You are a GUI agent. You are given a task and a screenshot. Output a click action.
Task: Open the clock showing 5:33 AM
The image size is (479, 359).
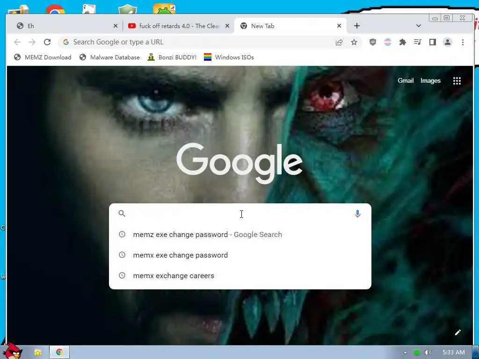(454, 352)
